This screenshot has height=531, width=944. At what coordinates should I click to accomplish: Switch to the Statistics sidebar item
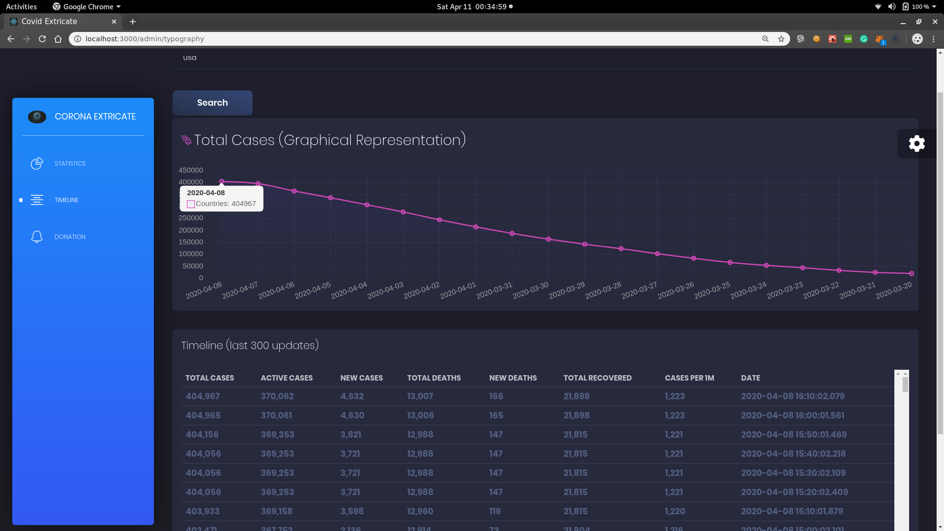70,164
